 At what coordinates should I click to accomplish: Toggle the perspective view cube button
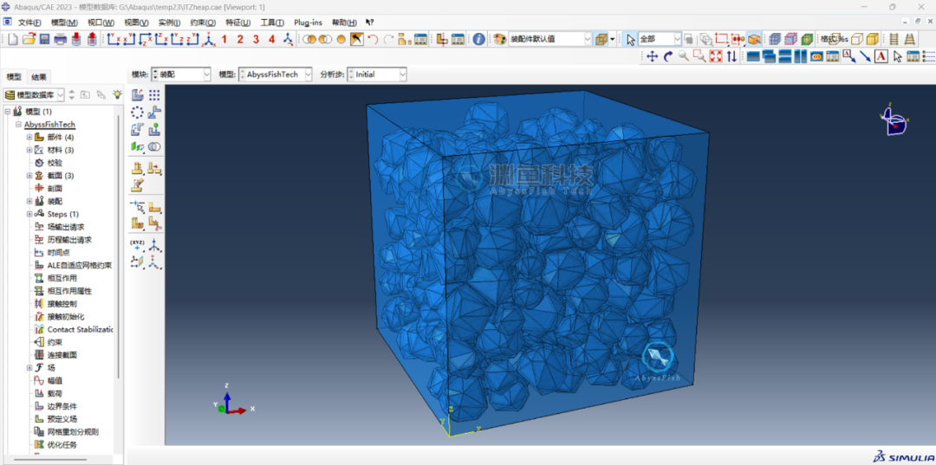click(x=601, y=39)
